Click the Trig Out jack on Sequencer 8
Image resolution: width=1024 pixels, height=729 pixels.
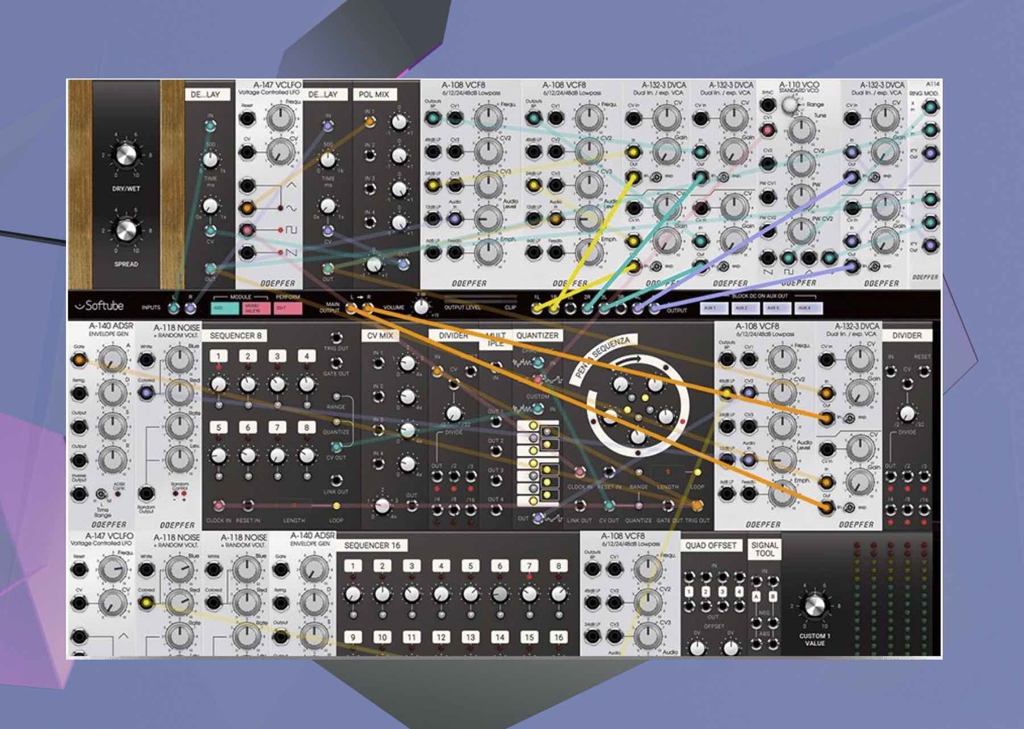[336, 337]
